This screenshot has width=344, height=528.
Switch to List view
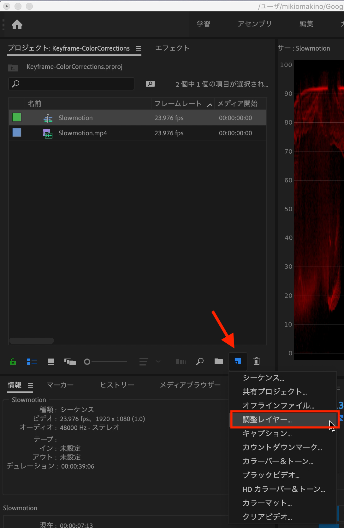pos(32,361)
